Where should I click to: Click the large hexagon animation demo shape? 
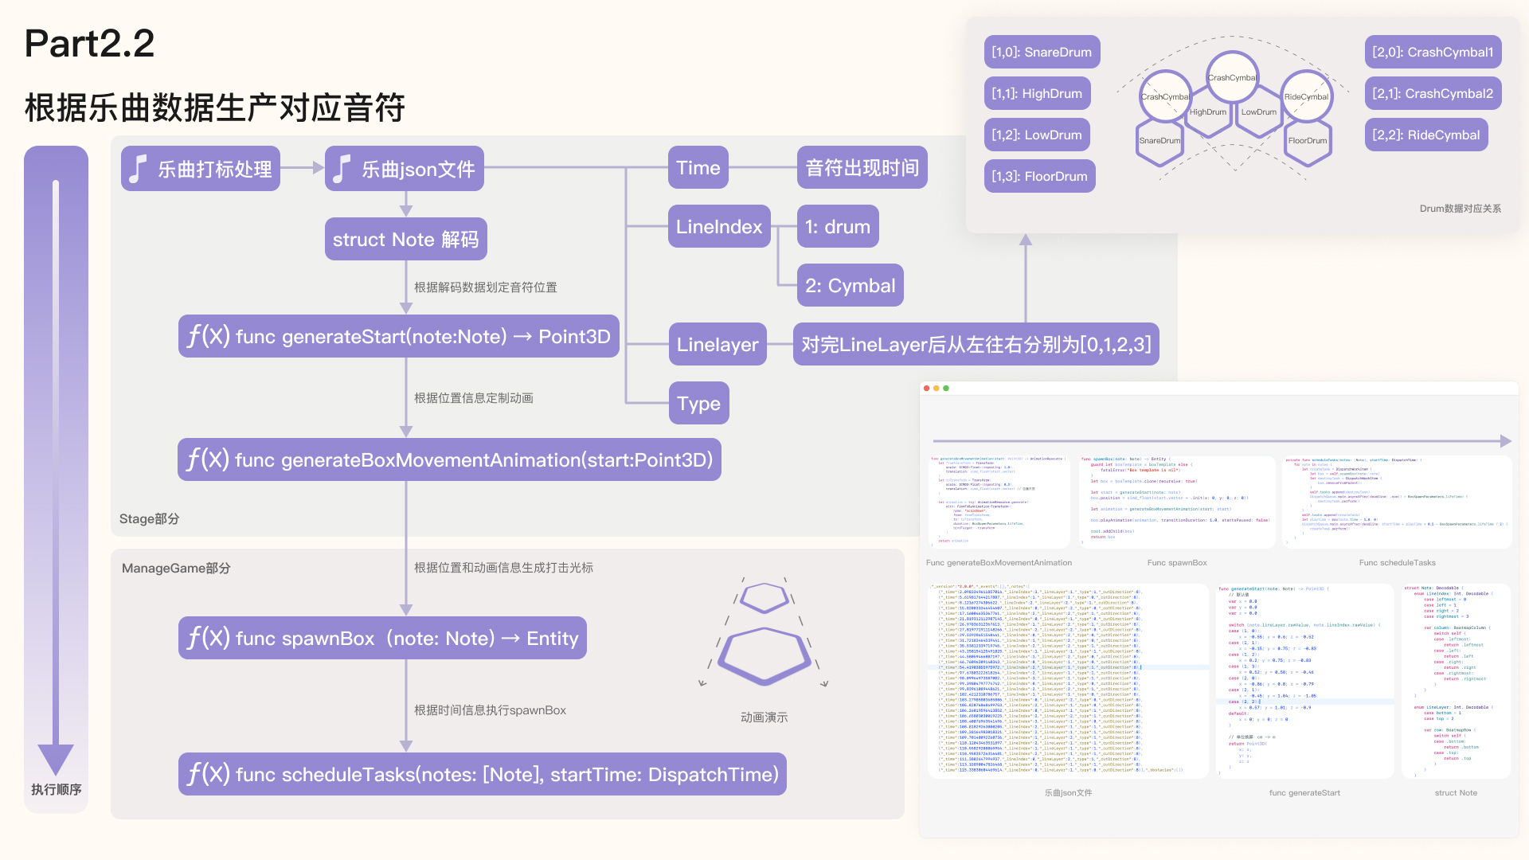click(764, 655)
